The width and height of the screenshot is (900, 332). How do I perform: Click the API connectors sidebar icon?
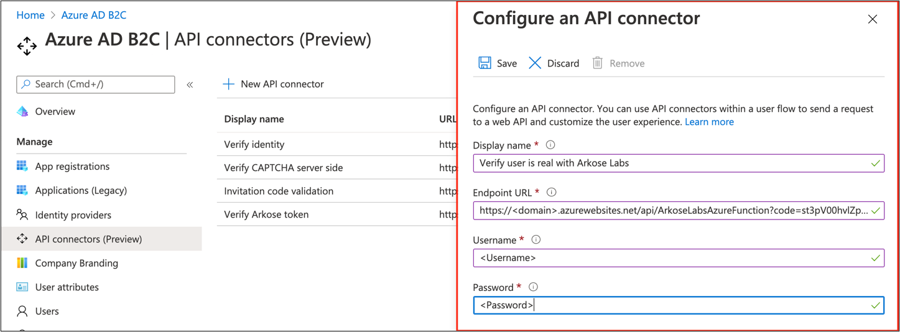click(x=22, y=239)
